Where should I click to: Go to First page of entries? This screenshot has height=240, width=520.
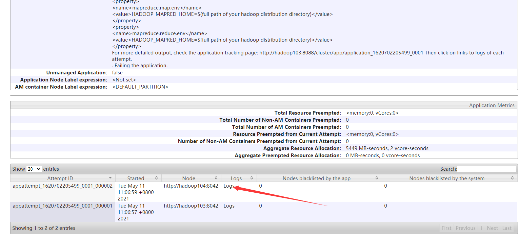(446, 228)
